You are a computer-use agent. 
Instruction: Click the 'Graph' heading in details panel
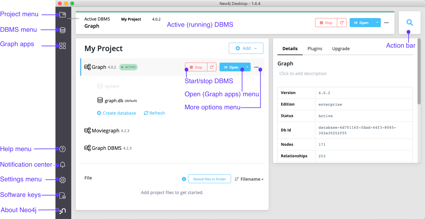click(x=285, y=64)
